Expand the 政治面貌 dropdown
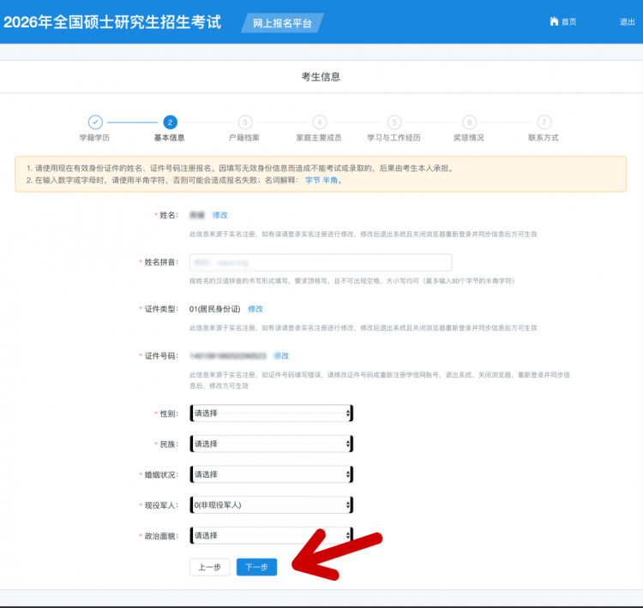Viewport: 643px width, 608px height. pyautogui.click(x=271, y=536)
